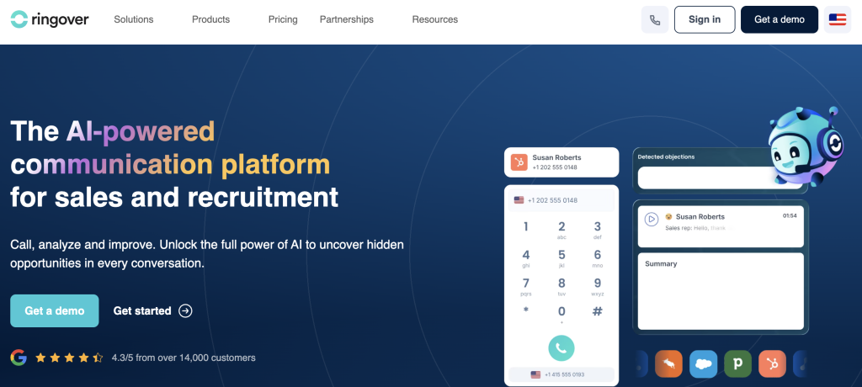Tap dialpad key 5 jkl
Image resolution: width=862 pixels, height=387 pixels.
point(561,259)
